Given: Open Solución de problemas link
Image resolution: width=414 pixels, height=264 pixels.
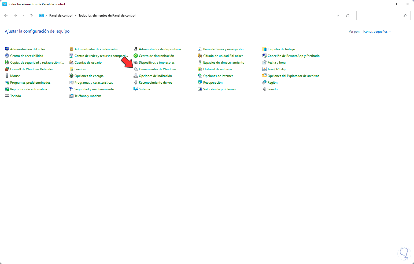Looking at the screenshot, I should 219,89.
